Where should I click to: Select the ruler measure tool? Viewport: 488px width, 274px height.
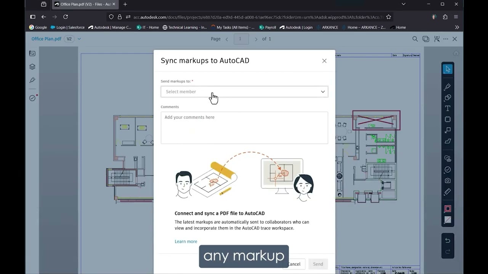(448, 192)
